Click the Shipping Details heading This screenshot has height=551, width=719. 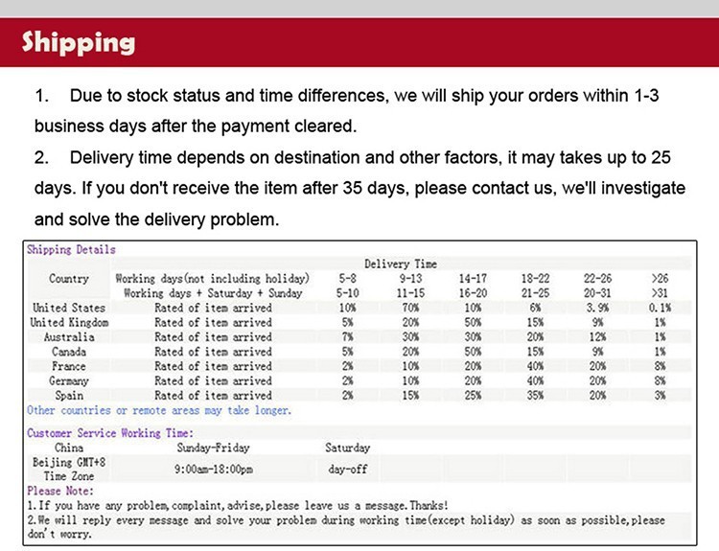[x=71, y=250]
